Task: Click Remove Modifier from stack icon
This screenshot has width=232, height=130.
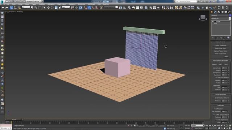Action: point(224,38)
